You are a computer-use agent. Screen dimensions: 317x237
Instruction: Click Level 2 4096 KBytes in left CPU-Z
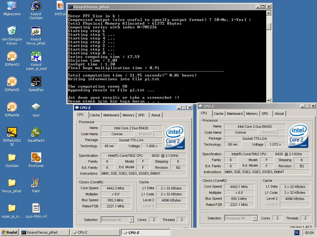pos(172,200)
